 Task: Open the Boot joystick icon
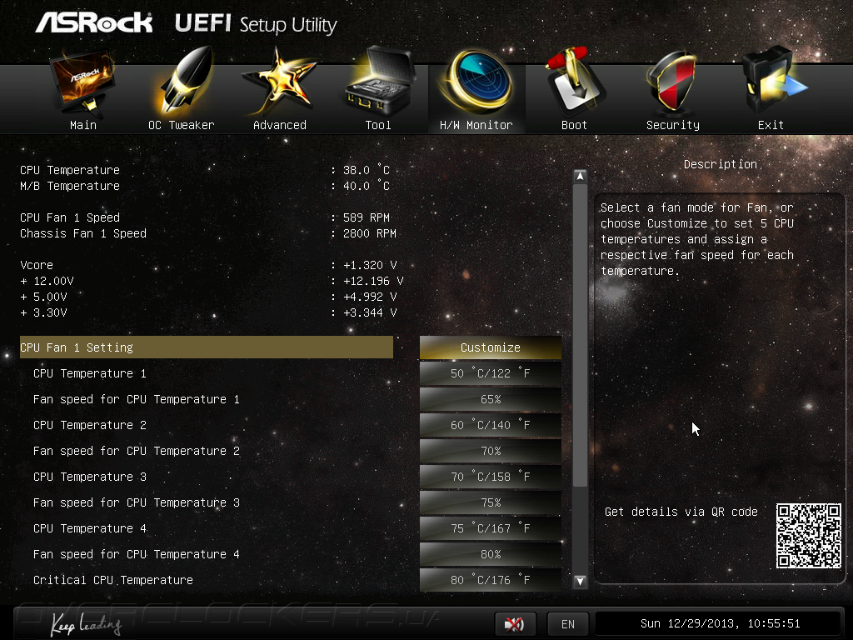(x=575, y=81)
